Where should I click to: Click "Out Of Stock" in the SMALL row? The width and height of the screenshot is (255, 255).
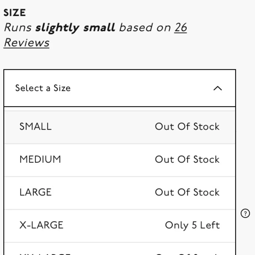(187, 126)
